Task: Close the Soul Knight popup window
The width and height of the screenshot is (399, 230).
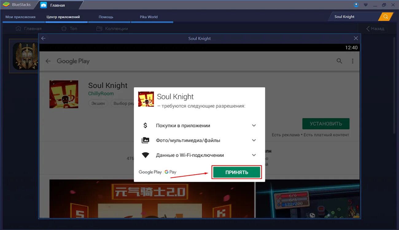Action: [356, 38]
